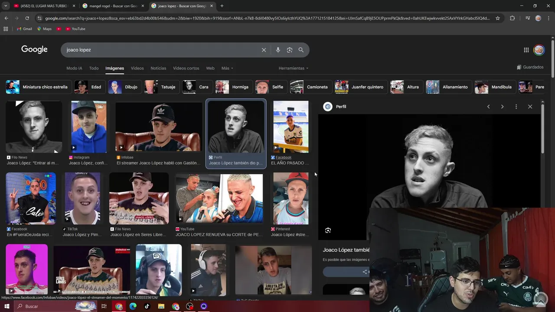The height and width of the screenshot is (312, 555).
Task: Open the Filo News 'Entrar al m...' image
Action: (34, 127)
